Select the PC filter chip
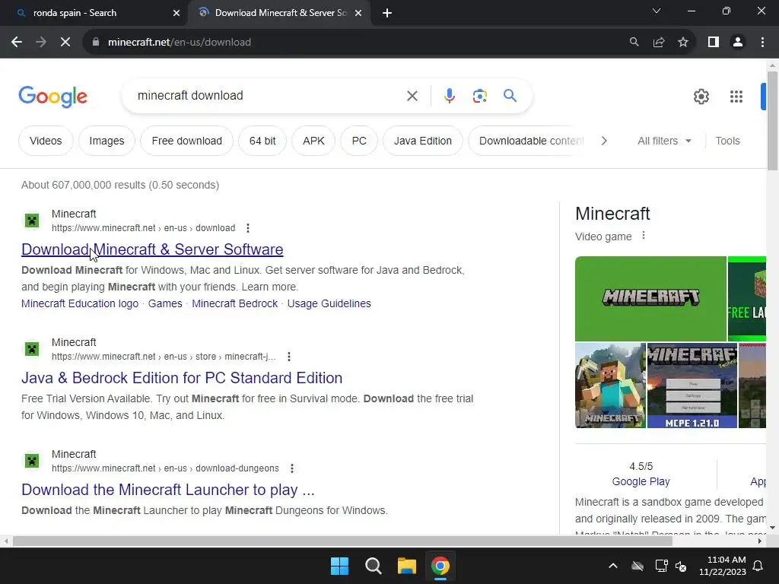The width and height of the screenshot is (779, 584). (359, 141)
